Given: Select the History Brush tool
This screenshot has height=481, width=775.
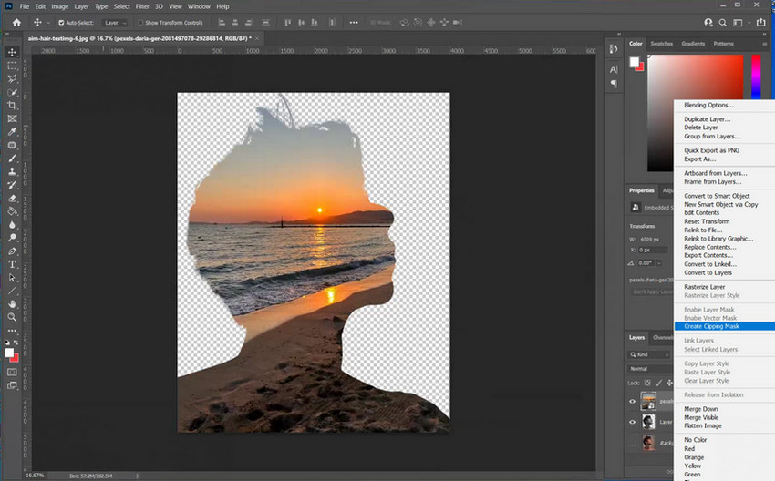Looking at the screenshot, I should tap(12, 185).
